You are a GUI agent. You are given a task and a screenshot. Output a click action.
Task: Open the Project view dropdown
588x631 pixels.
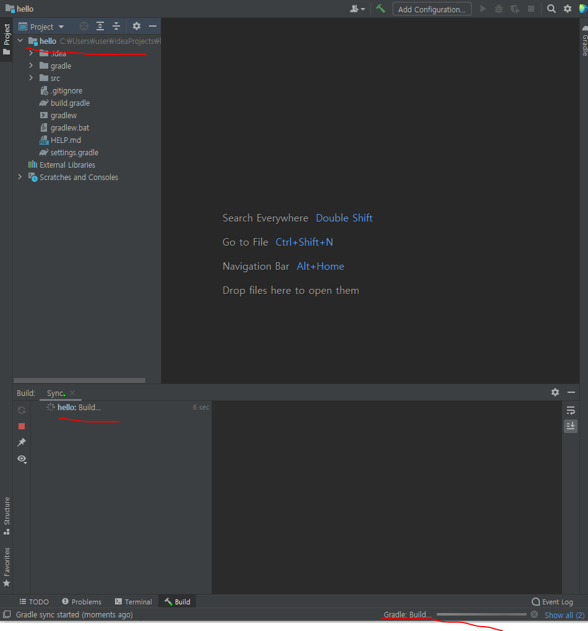[42, 27]
